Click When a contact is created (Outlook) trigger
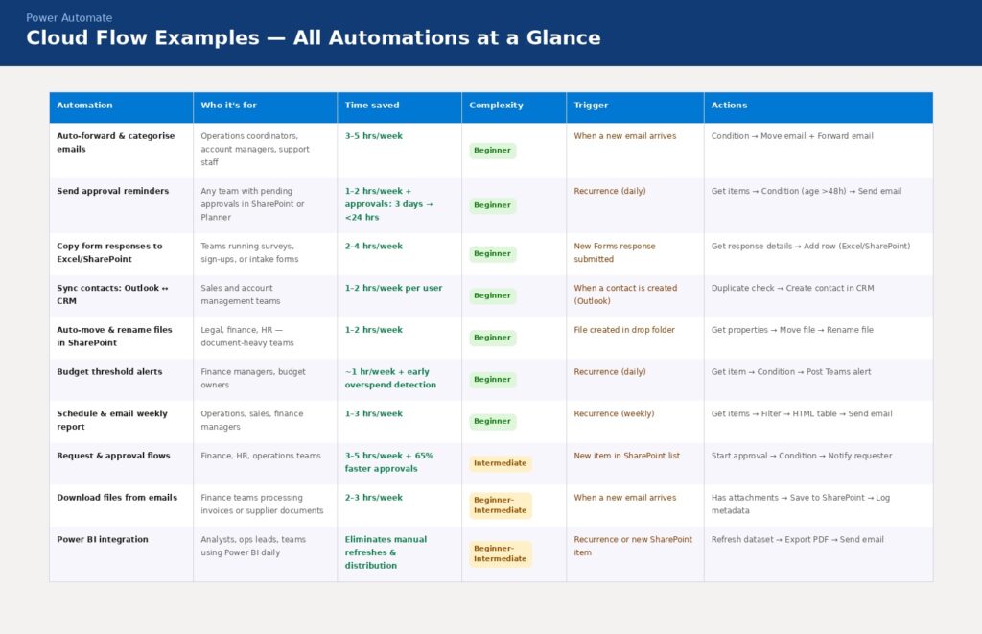 tap(625, 294)
